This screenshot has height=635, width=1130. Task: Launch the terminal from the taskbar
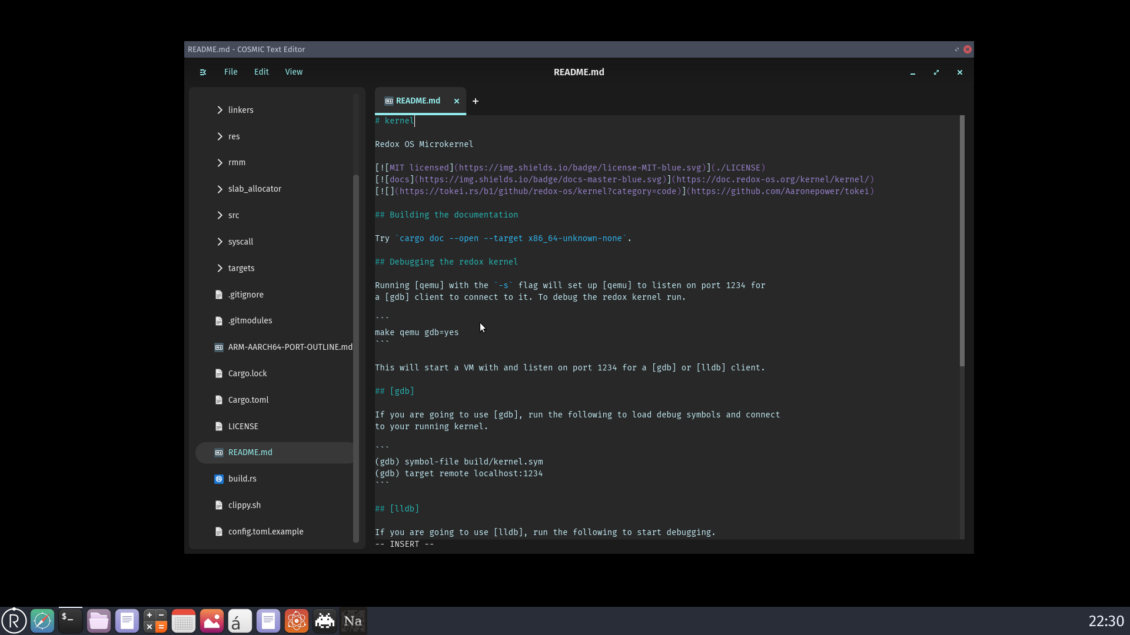point(71,621)
